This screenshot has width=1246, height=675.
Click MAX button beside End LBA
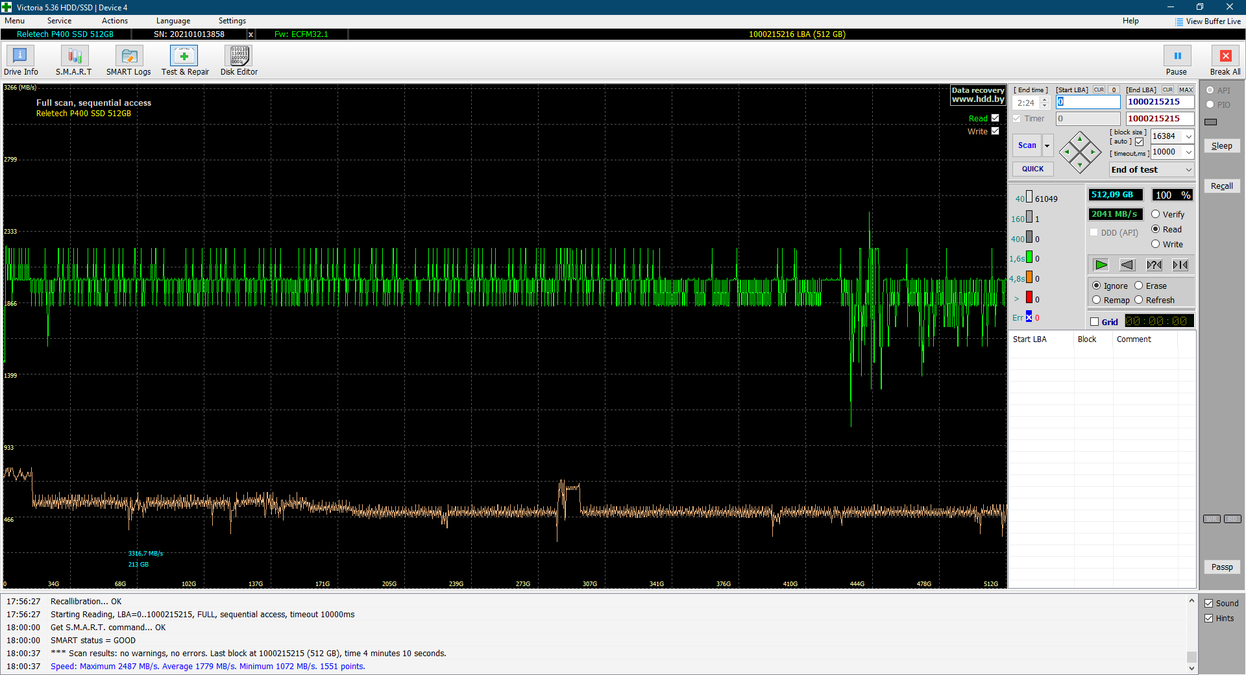(x=1186, y=90)
